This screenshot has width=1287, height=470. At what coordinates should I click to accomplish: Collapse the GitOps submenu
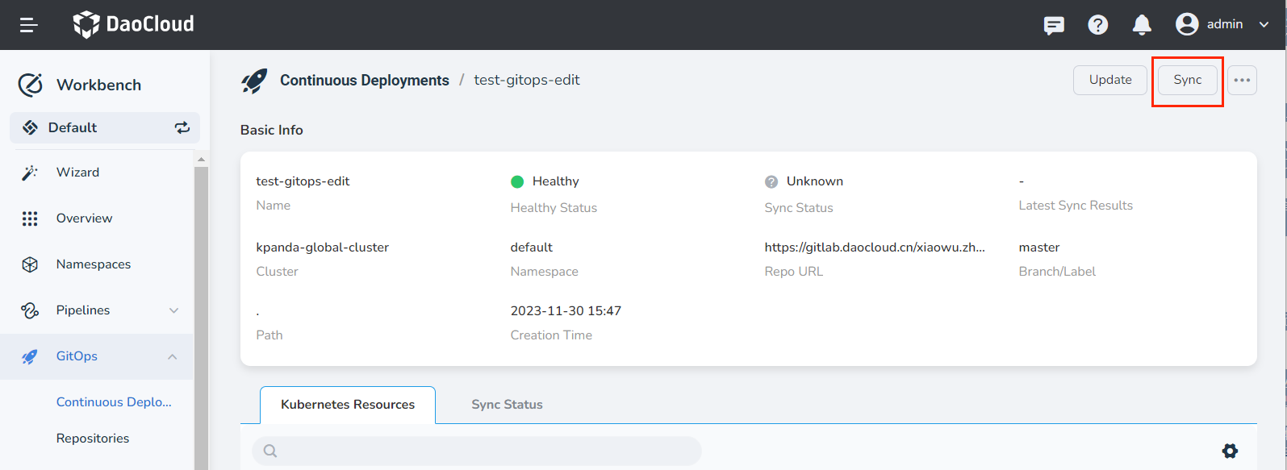[173, 356]
